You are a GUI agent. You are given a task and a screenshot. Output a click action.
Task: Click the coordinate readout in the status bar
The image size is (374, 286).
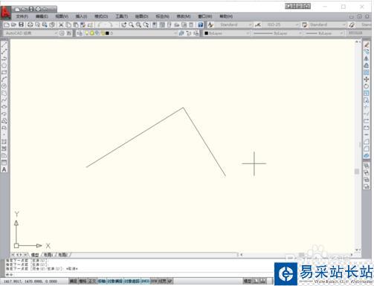[x=30, y=282]
